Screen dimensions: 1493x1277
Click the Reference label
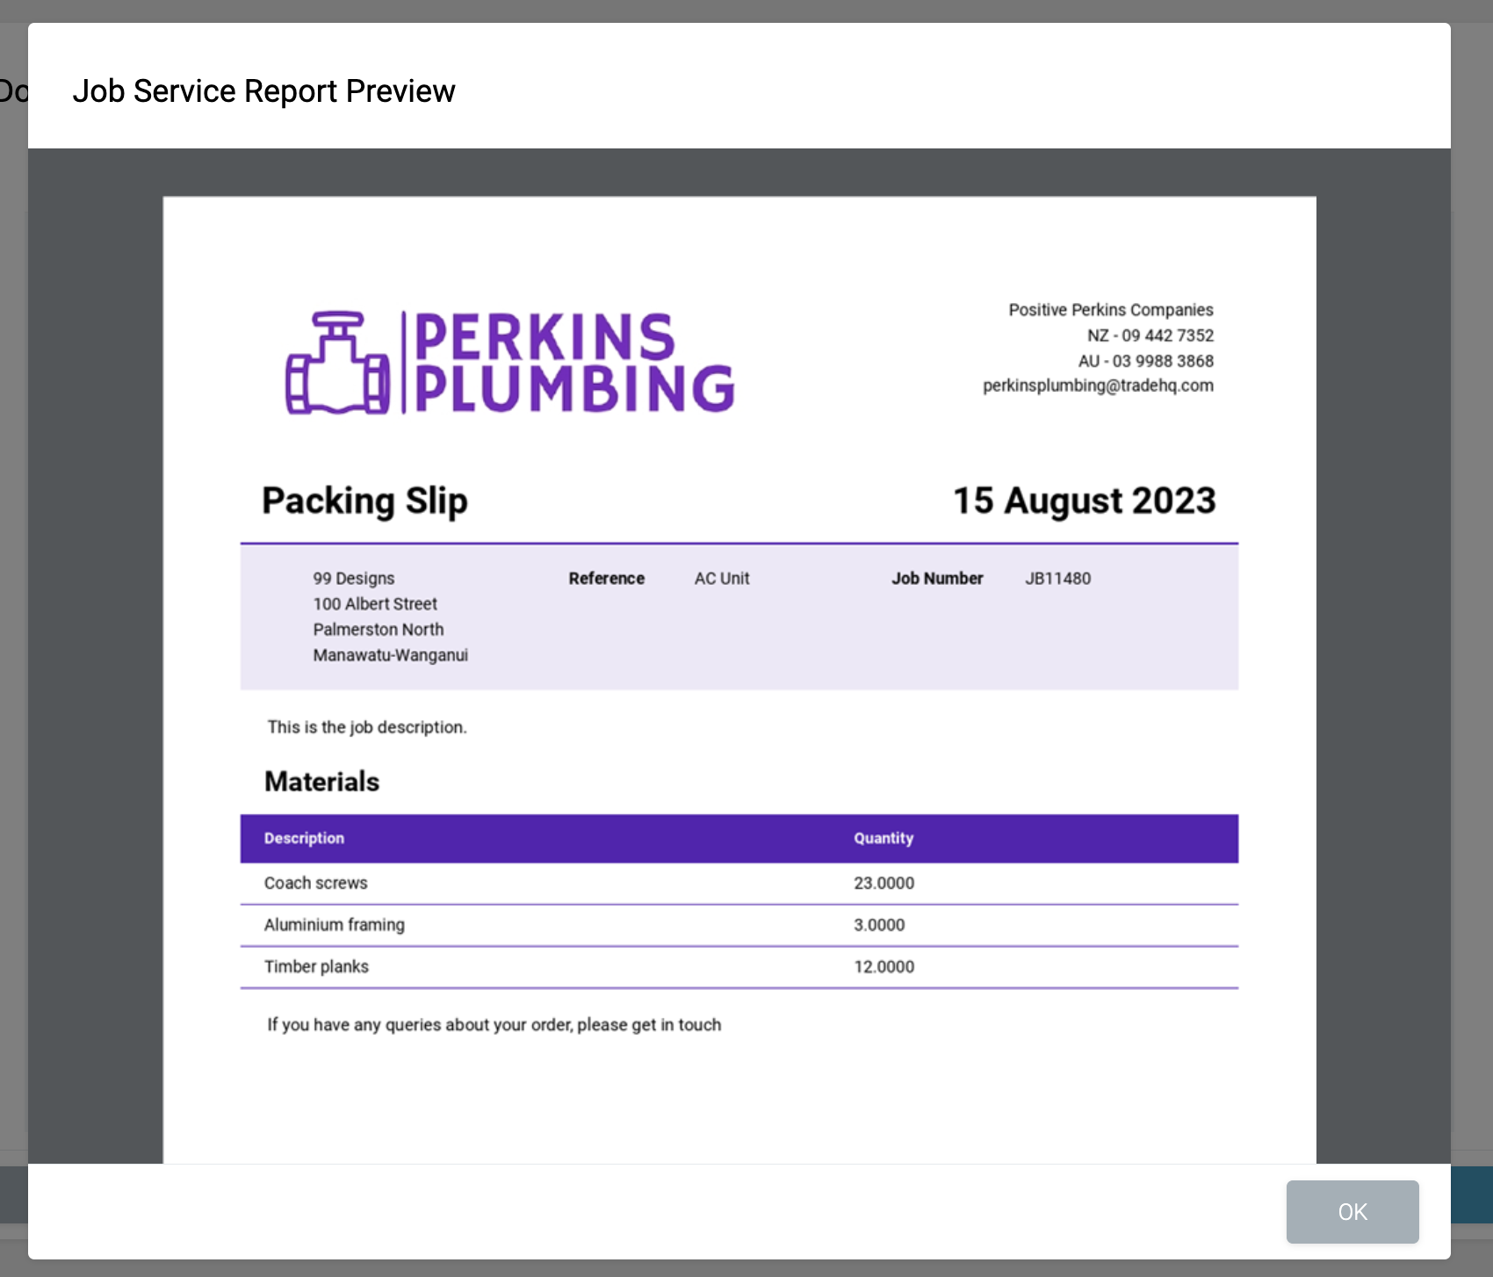(606, 578)
